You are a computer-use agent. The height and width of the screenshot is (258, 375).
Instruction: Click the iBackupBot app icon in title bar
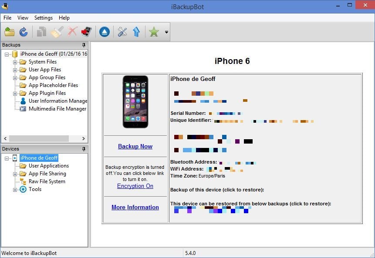tap(5, 6)
